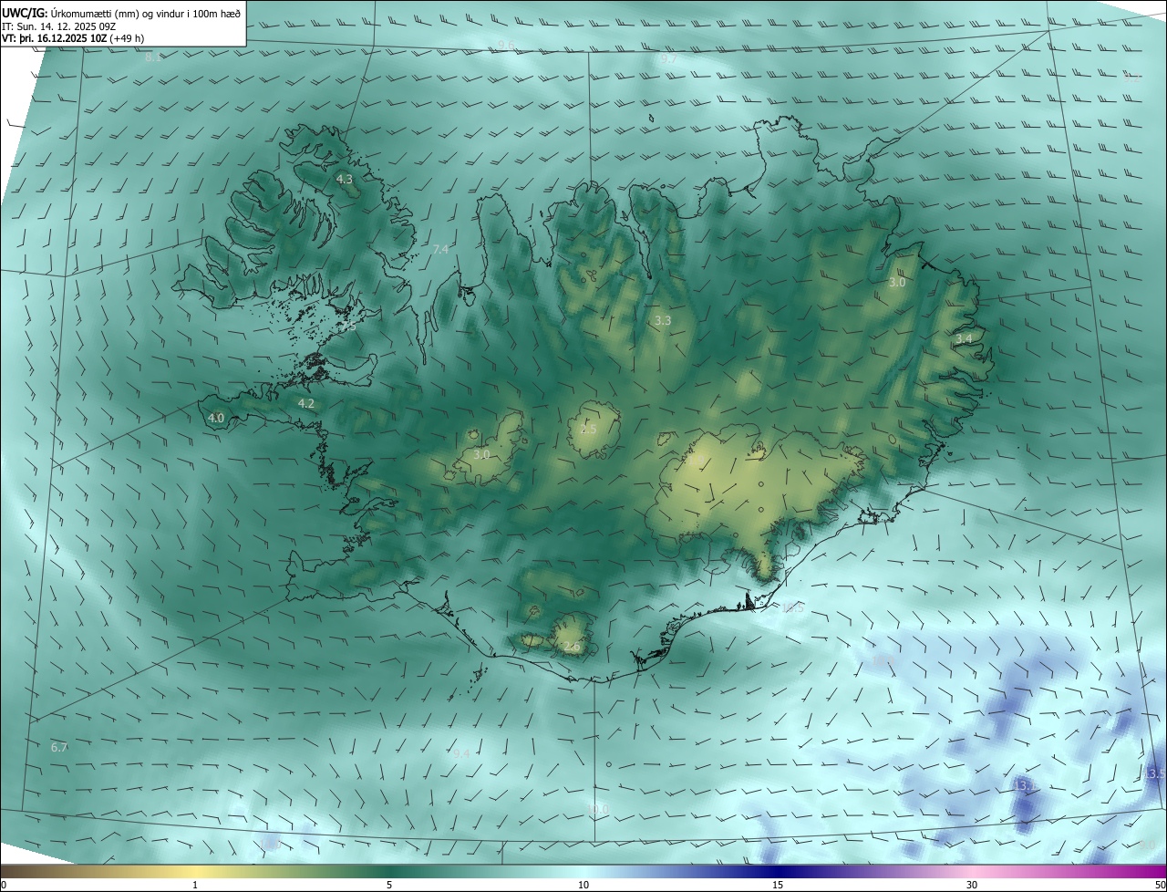Click the 2.6 value on Mýrdalsjökull glacier
1167x892 pixels.
pos(572,647)
